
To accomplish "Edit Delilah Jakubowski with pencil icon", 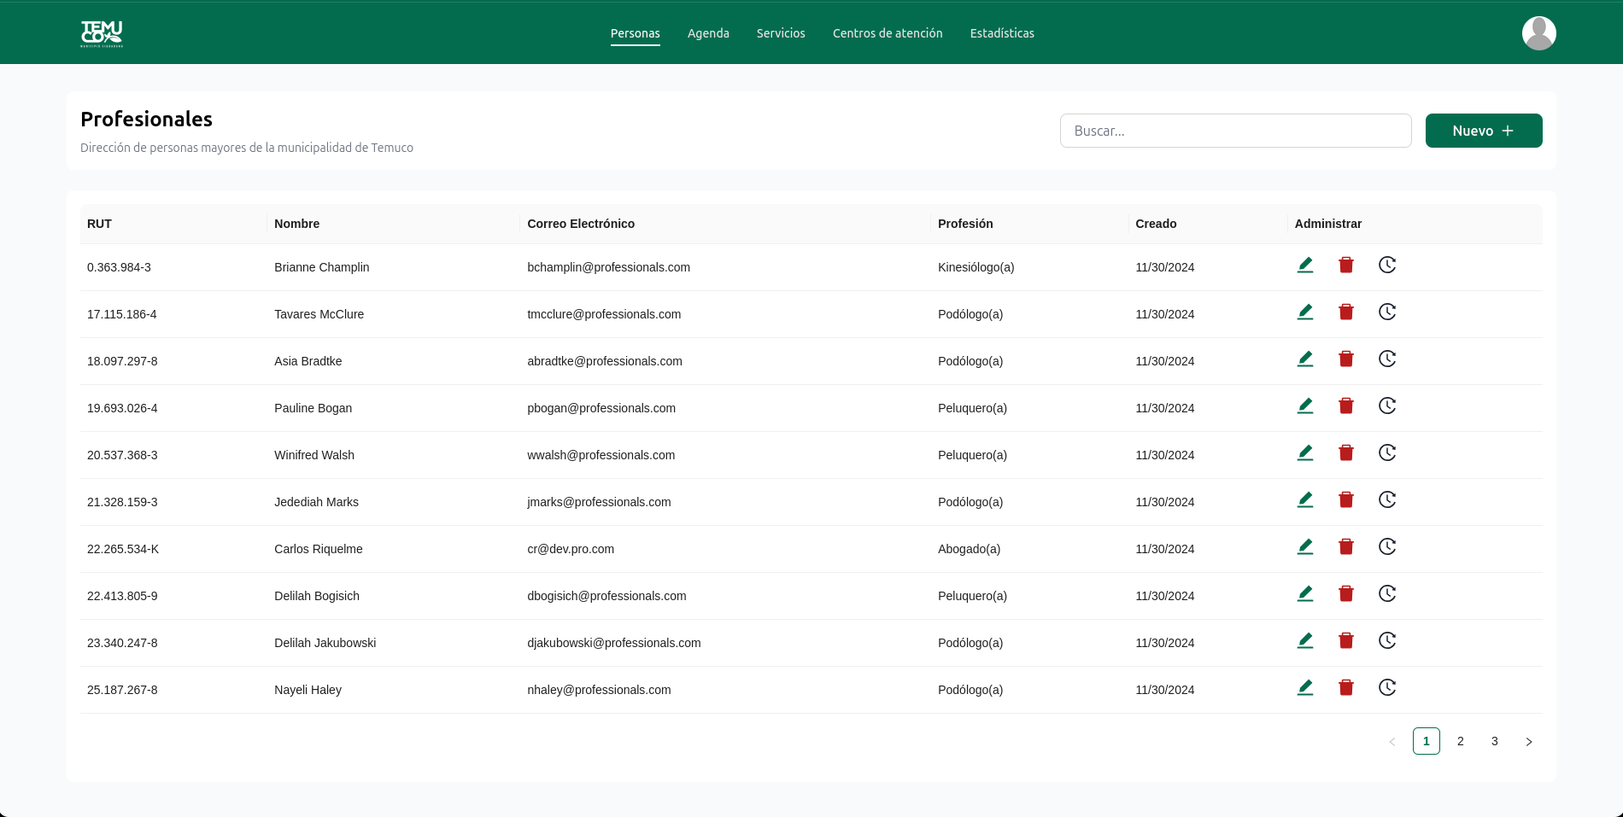I will [1305, 641].
